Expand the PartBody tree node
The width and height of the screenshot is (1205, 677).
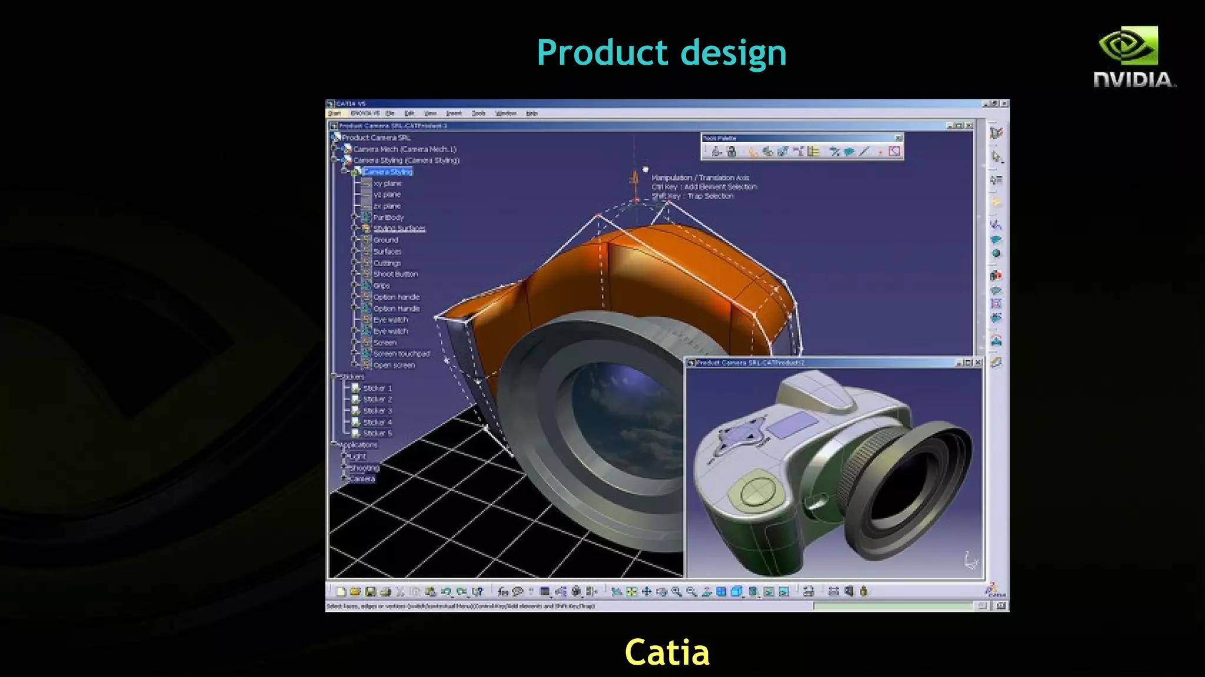(355, 217)
